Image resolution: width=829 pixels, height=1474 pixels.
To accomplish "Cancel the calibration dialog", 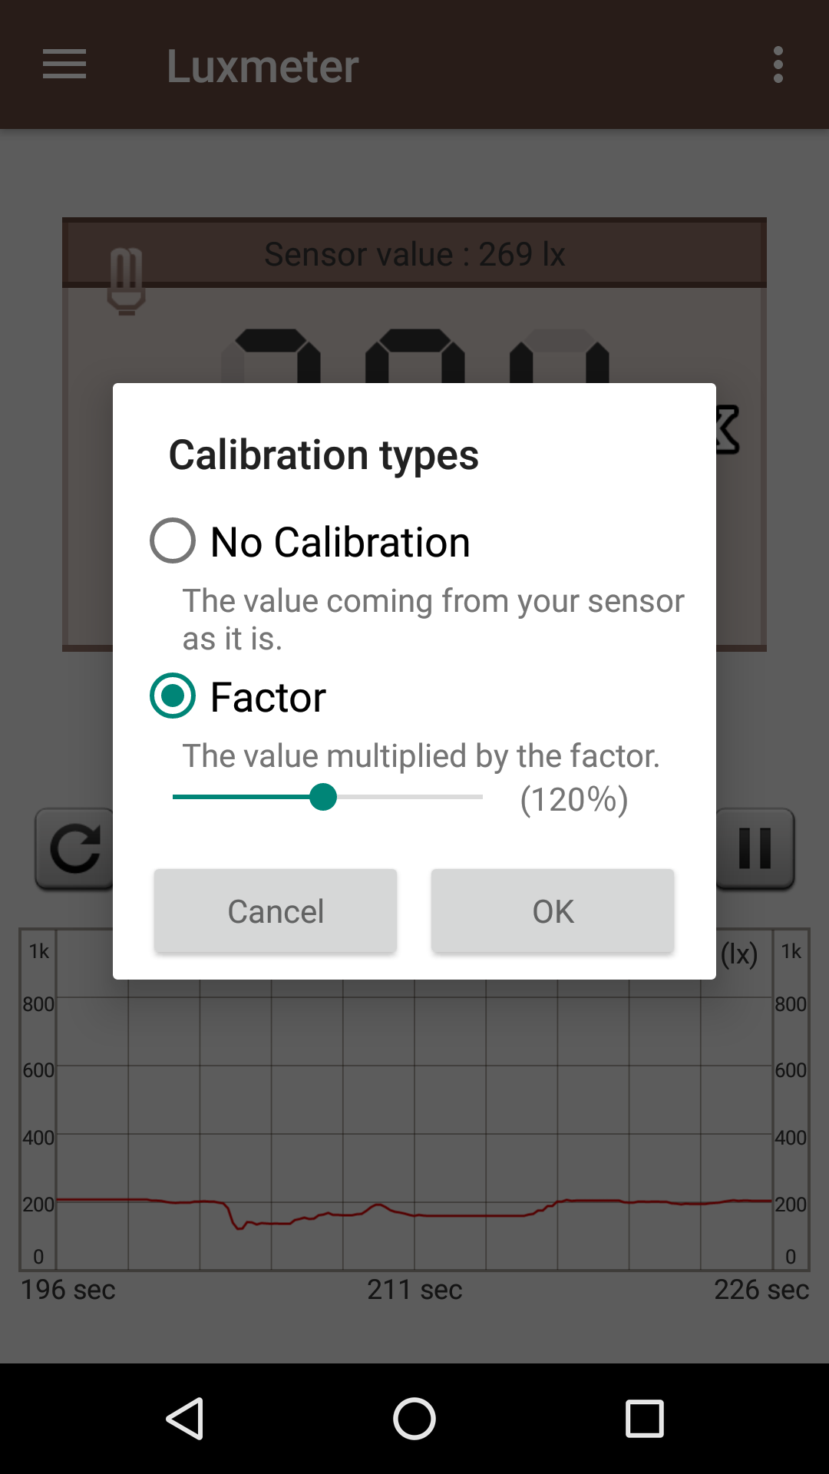I will pyautogui.click(x=276, y=911).
